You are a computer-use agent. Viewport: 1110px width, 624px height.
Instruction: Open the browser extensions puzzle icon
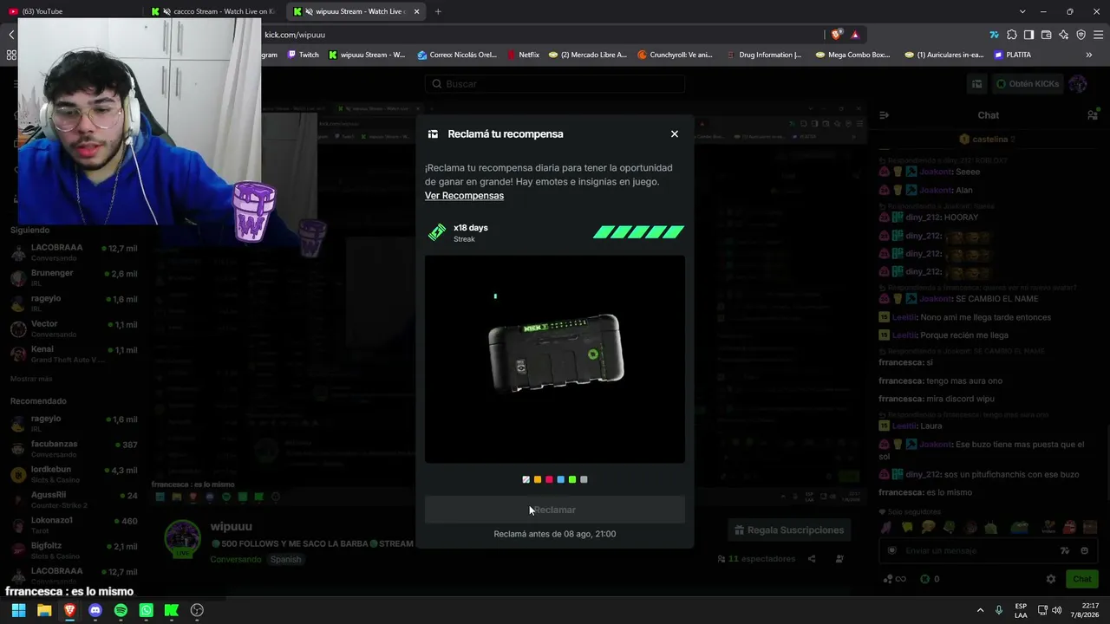tap(1011, 35)
